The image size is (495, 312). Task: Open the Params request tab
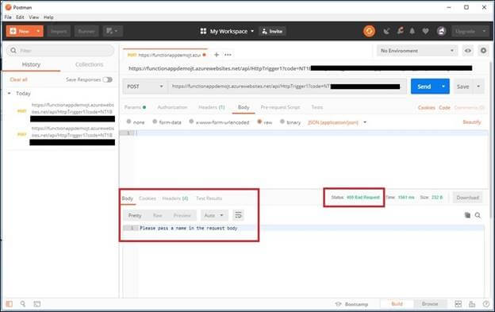tap(135, 107)
